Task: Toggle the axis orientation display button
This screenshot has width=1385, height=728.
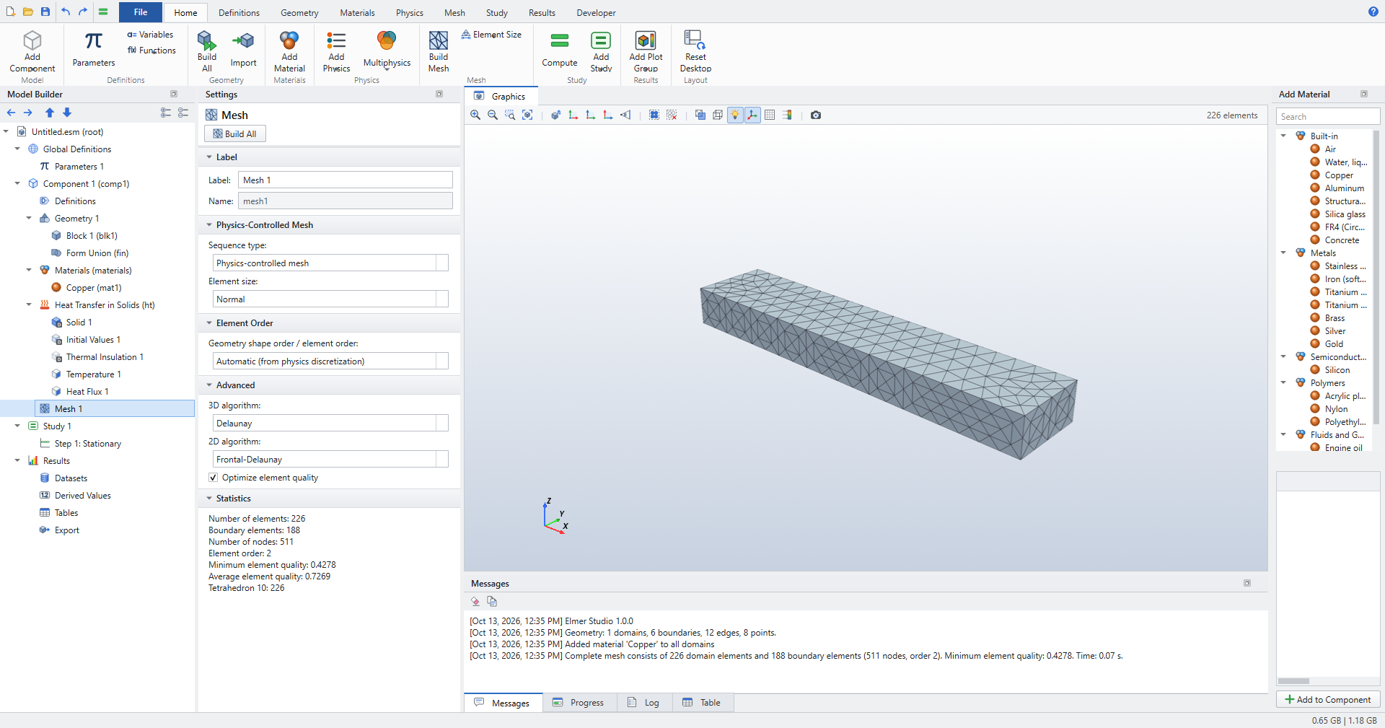Action: 752,115
